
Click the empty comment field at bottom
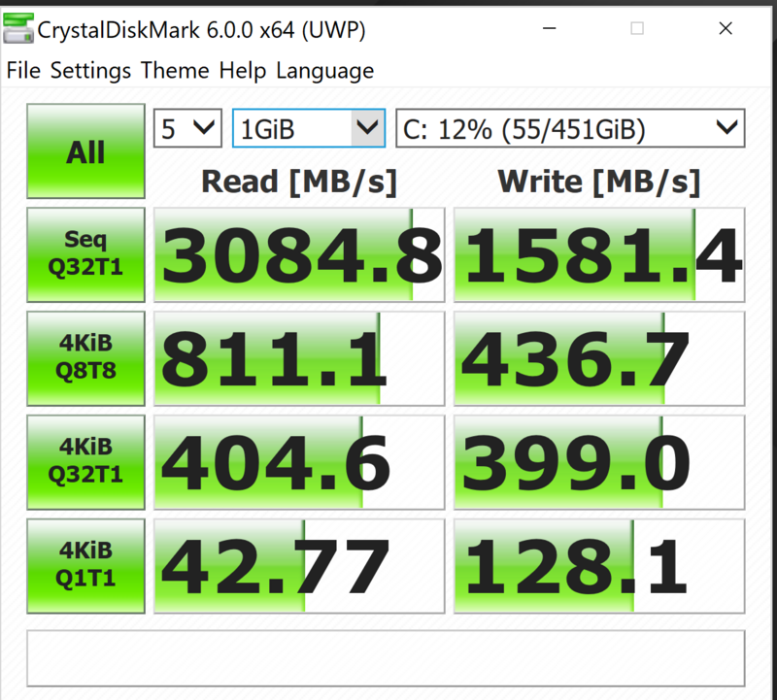pos(386,658)
